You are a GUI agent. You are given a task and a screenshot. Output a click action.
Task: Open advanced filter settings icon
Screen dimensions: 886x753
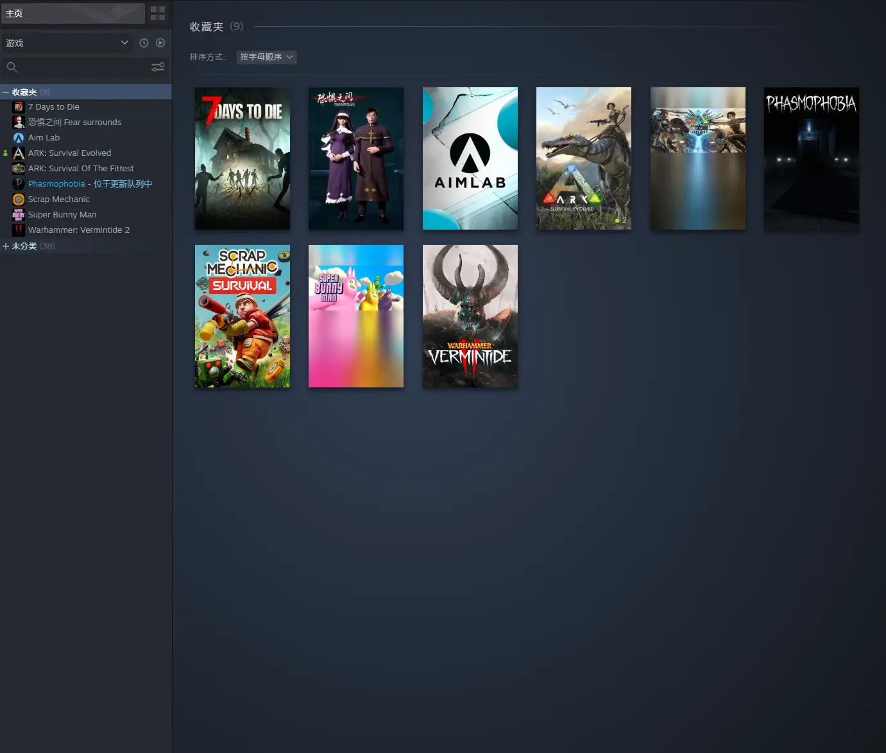point(158,67)
